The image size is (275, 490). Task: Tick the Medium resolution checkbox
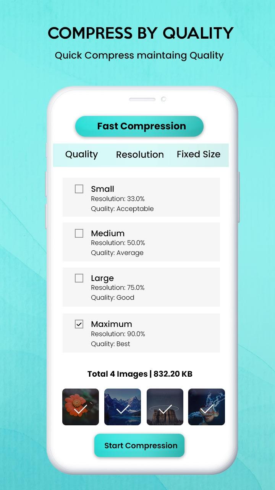coord(79,234)
